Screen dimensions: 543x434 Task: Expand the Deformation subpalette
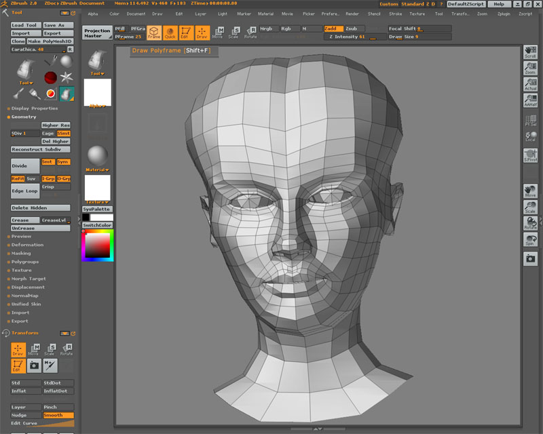pos(27,245)
